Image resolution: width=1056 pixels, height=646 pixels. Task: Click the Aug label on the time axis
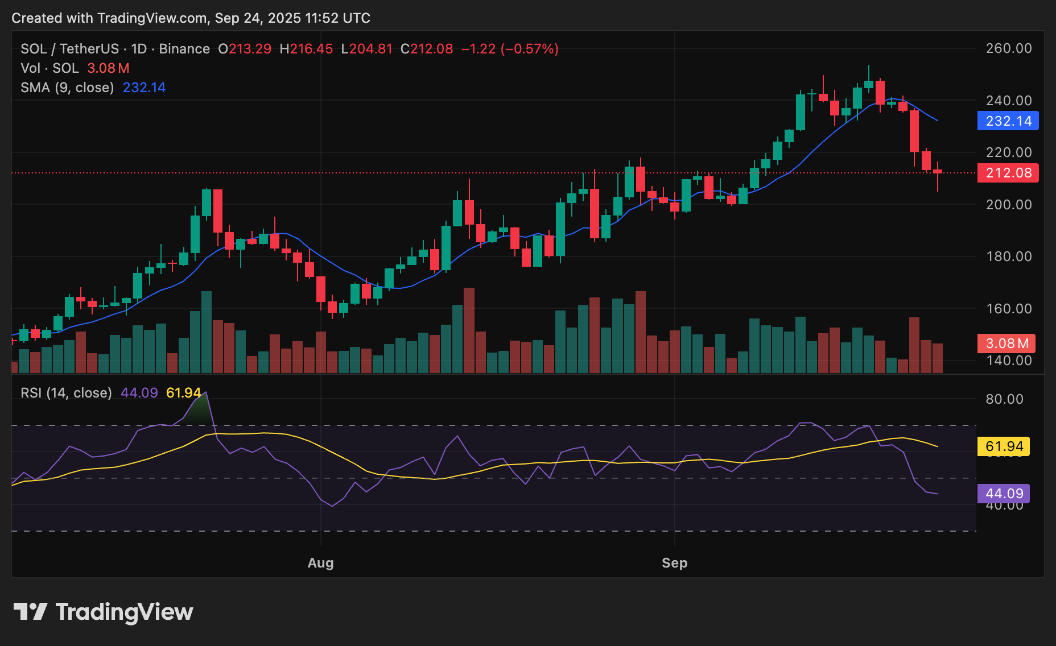coord(321,562)
